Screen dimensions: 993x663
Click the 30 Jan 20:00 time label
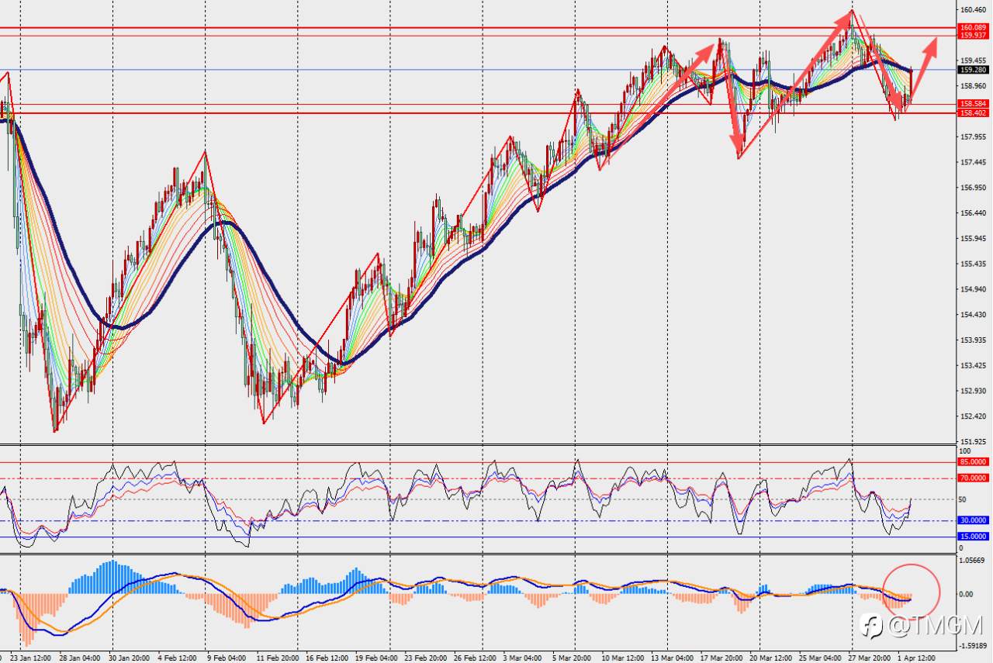131,658
